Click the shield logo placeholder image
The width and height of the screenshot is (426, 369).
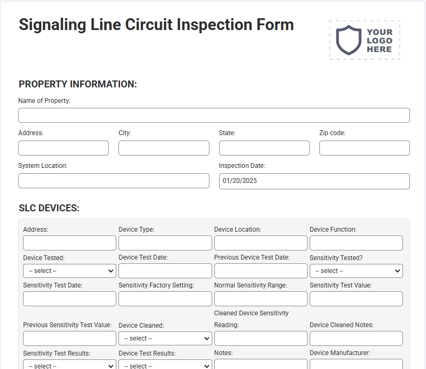364,40
